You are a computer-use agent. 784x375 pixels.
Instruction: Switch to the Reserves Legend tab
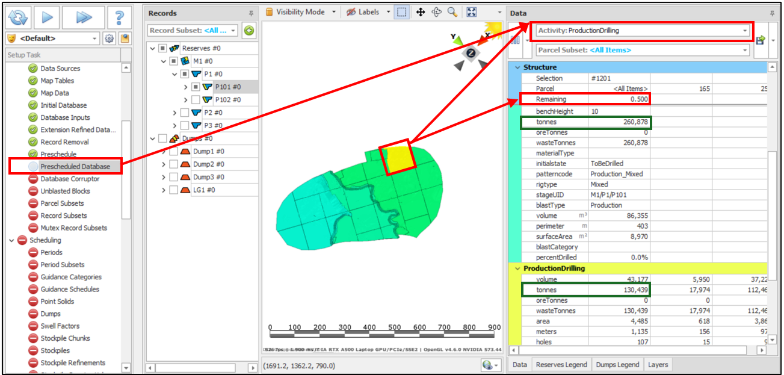tap(560, 365)
